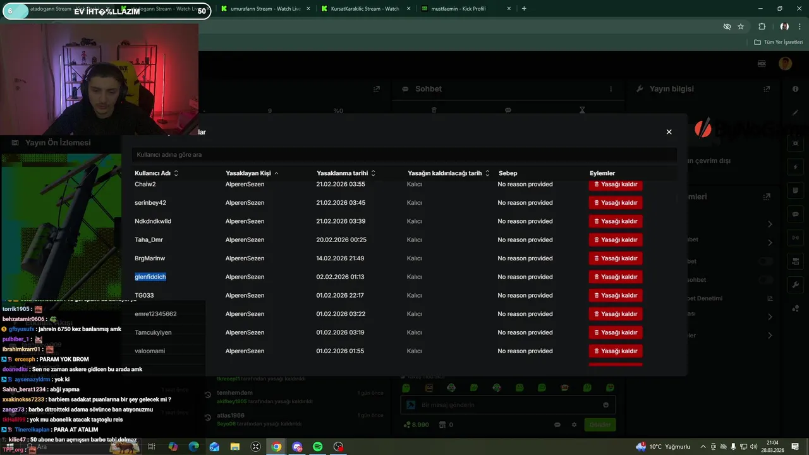This screenshot has height=455, width=809.
Task: Search users in 'Kullanıcı adına göre ara' field
Action: (x=404, y=154)
